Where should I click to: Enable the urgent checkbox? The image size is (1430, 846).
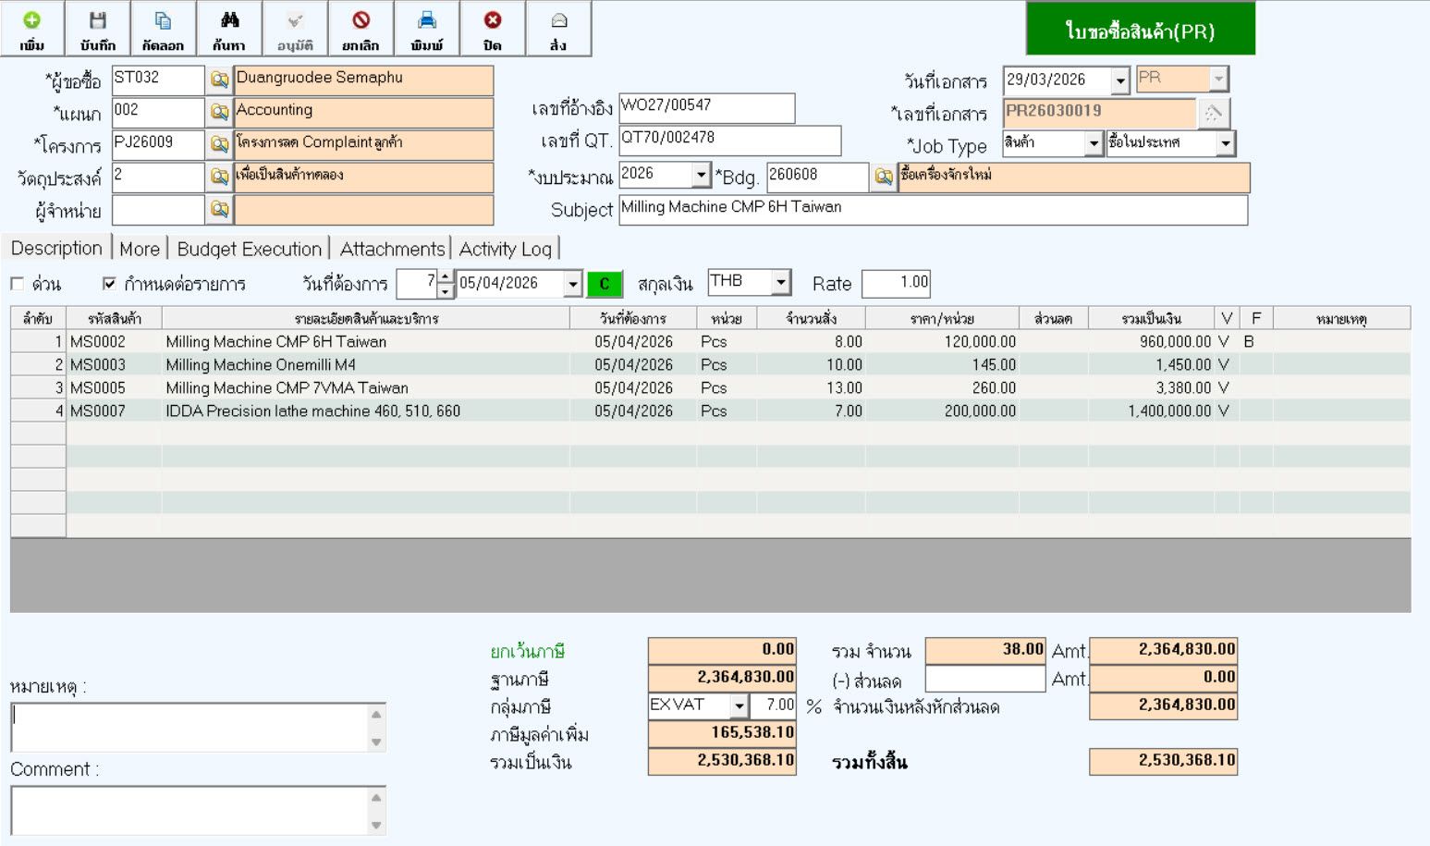click(x=18, y=284)
